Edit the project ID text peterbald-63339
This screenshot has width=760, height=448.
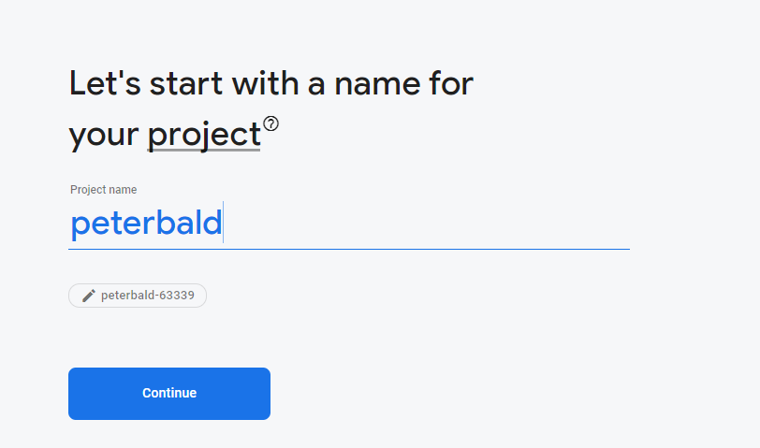[x=148, y=296]
